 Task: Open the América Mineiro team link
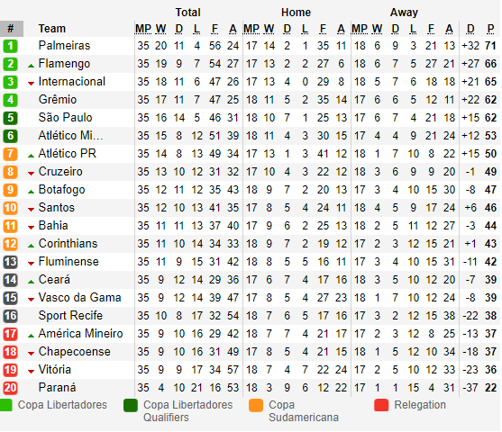pyautogui.click(x=80, y=334)
